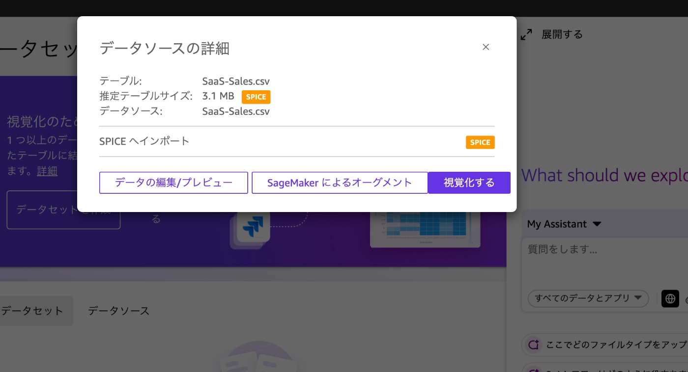Click the 展開する label
The image size is (688, 372).
click(x=562, y=34)
